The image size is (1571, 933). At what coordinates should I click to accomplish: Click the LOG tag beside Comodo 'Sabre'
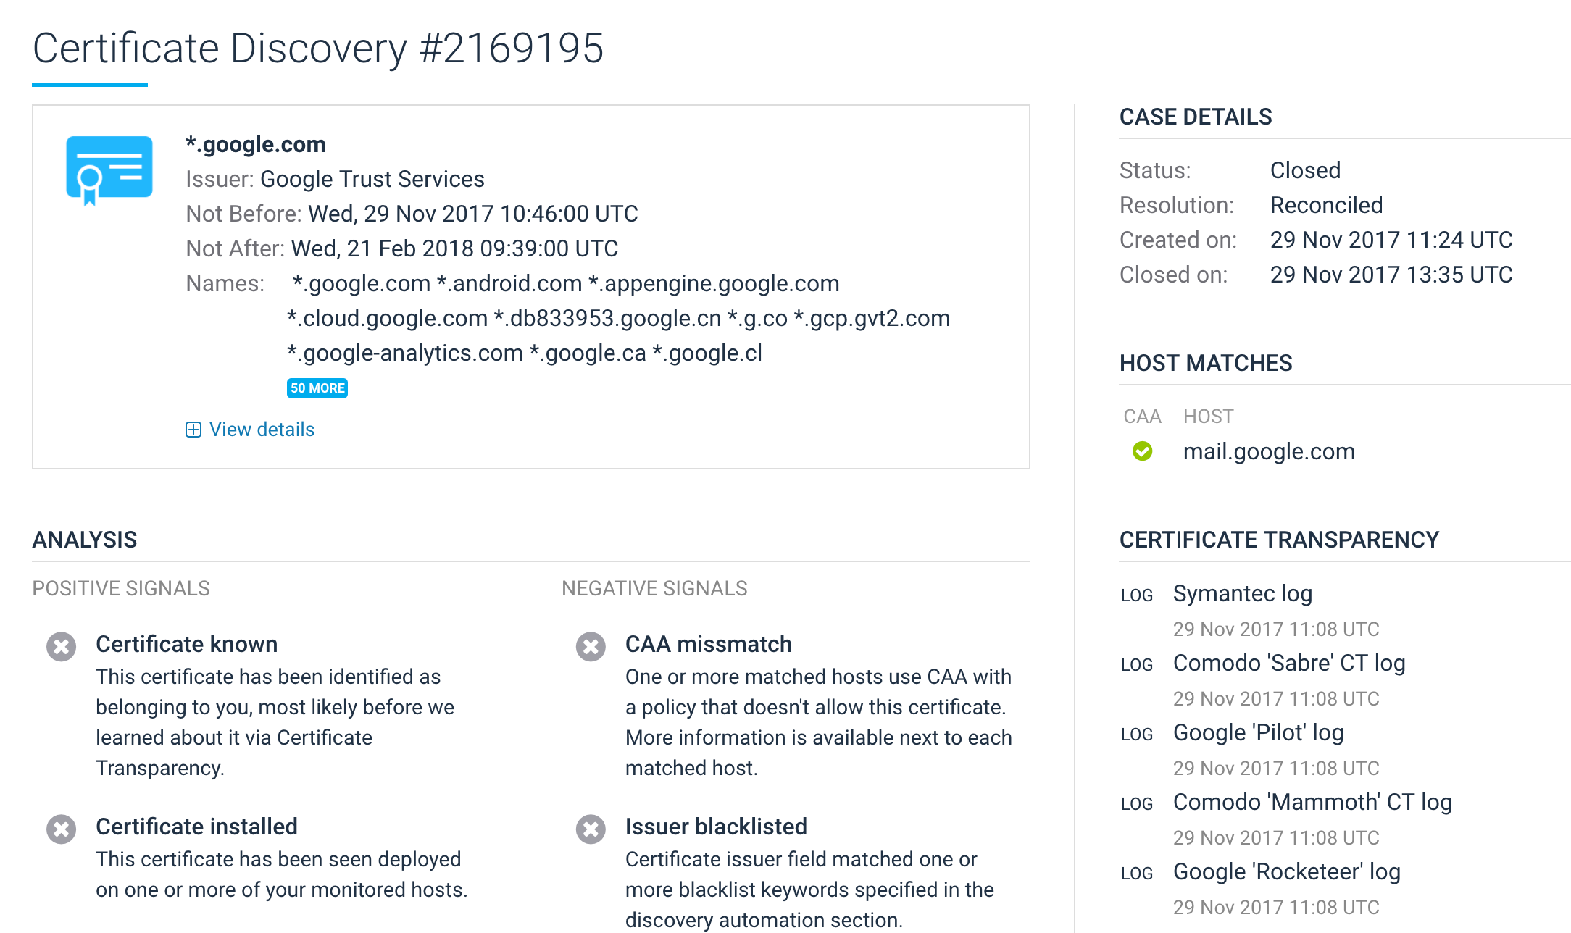(x=1136, y=665)
